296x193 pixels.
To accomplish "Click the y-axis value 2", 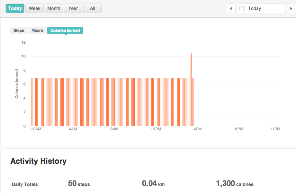I will point(24,112).
